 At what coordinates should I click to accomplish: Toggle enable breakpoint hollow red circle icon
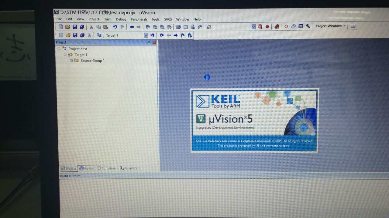[286, 26]
